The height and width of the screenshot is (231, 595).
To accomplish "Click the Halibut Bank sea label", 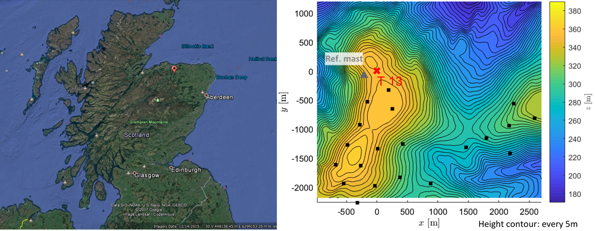I will [x=263, y=59].
